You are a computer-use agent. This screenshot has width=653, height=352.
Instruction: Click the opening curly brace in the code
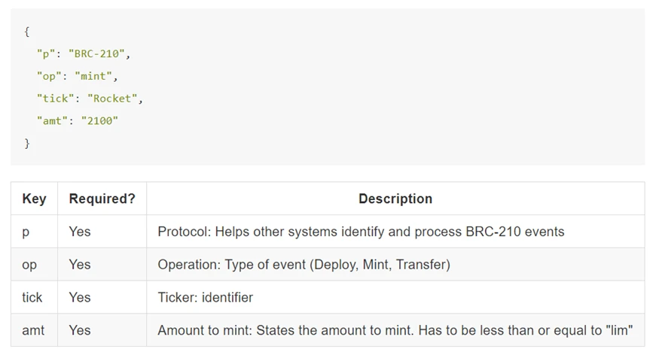(x=27, y=32)
